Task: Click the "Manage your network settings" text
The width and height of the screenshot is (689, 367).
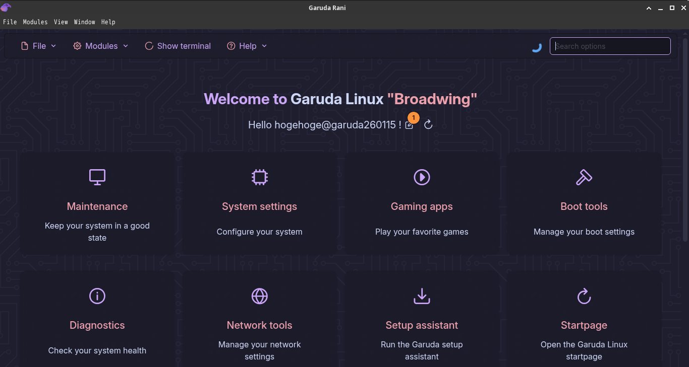Action: pyautogui.click(x=260, y=350)
